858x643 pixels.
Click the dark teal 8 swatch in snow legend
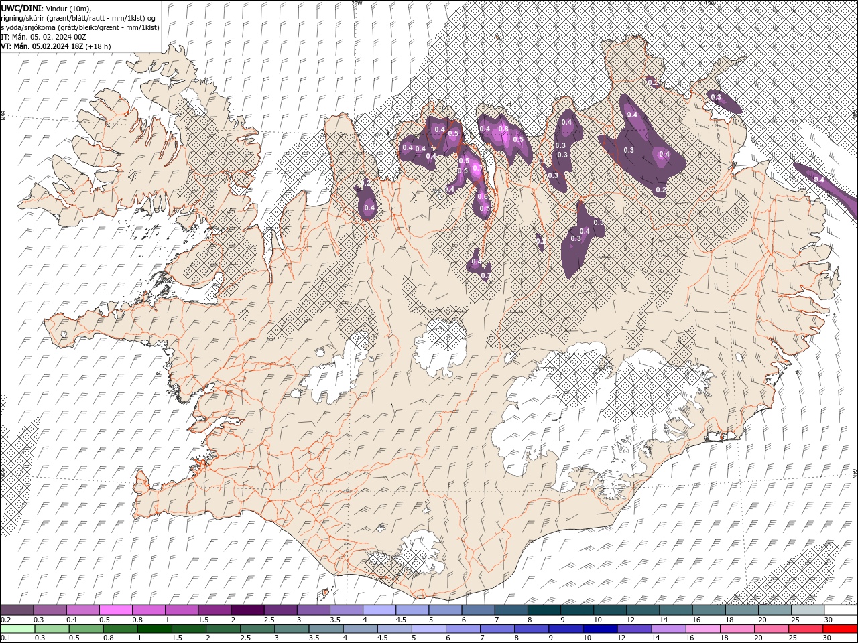[x=544, y=610]
